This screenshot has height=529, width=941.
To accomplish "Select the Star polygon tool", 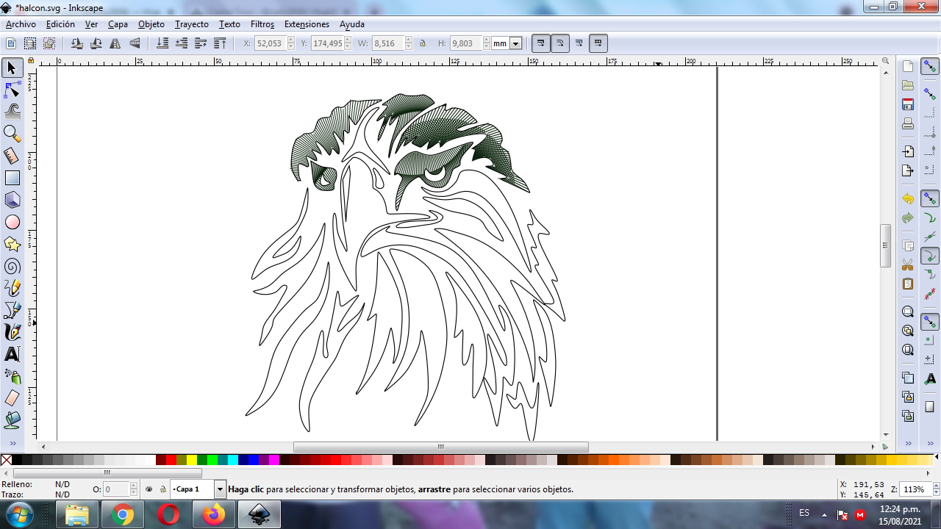I will tap(12, 244).
